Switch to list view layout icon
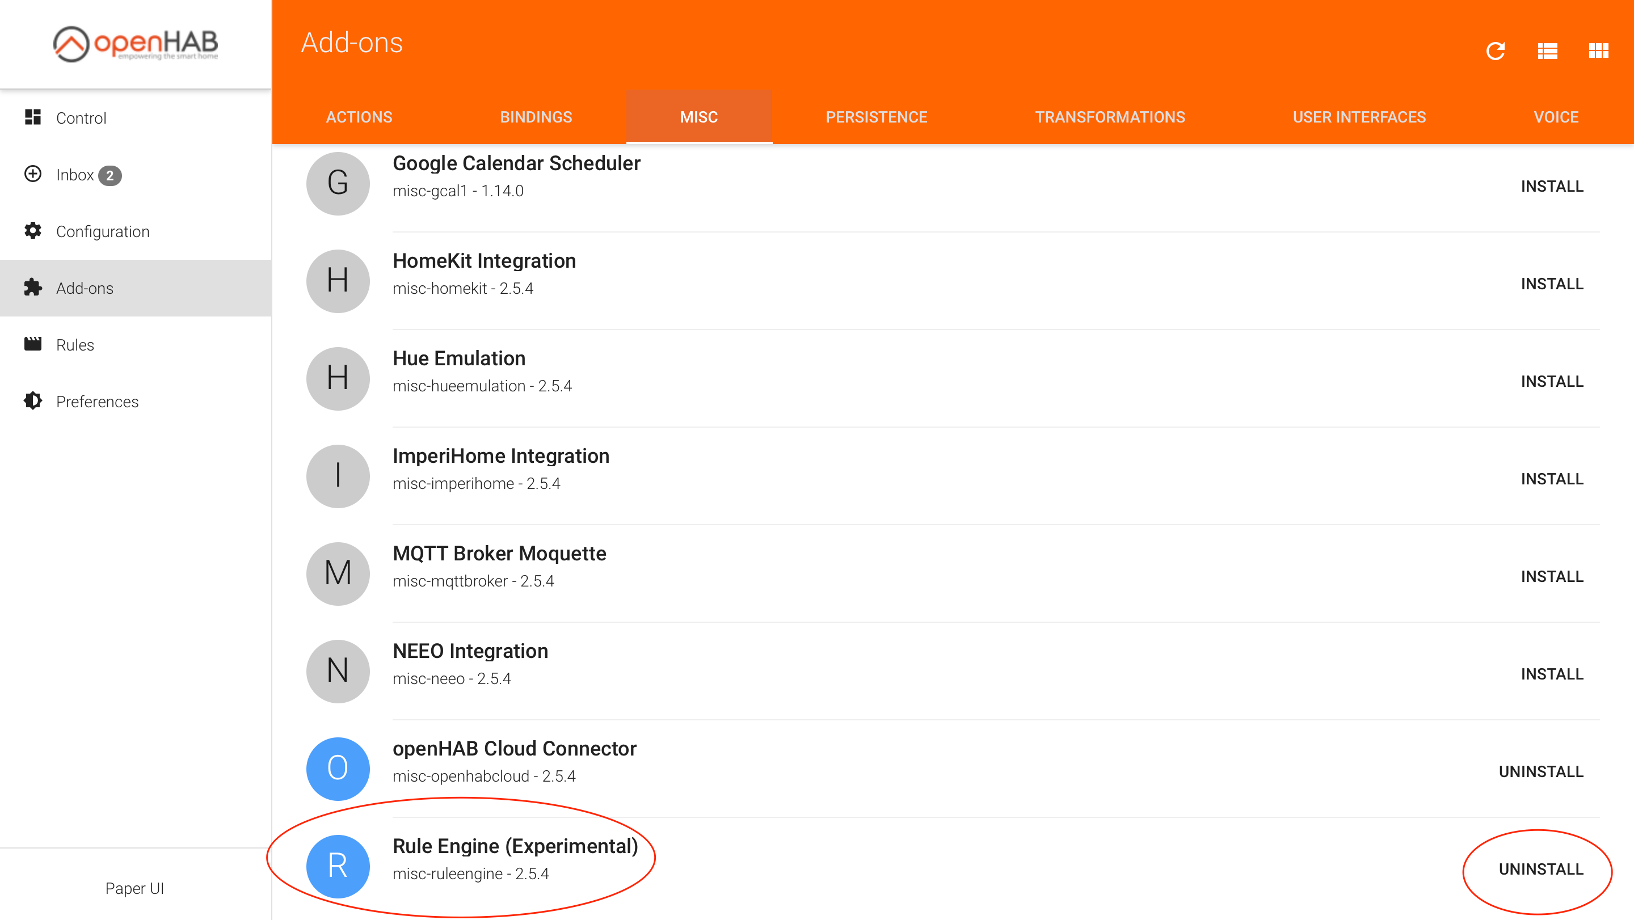Viewport: 1634px width, 920px height. 1547,50
